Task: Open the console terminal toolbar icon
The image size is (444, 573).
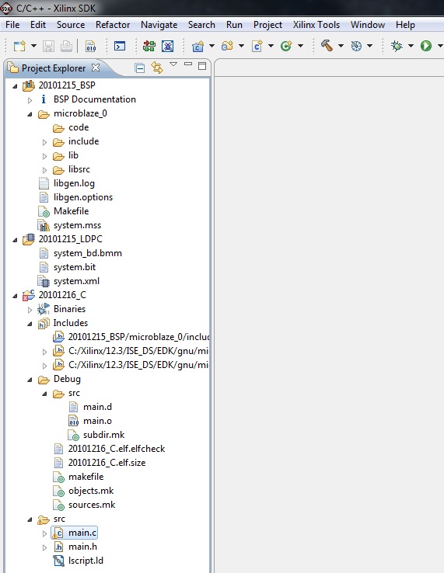Action: click(120, 46)
